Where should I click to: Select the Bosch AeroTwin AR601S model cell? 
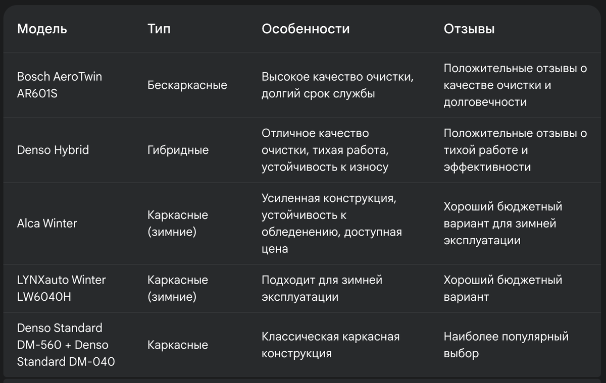[60, 85]
